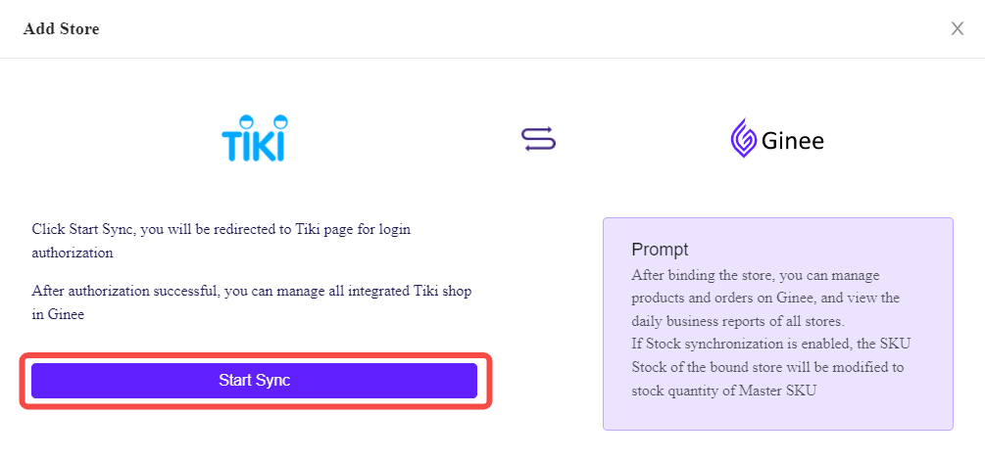The width and height of the screenshot is (985, 461).
Task: Click the left smiley face above Tiki
Action: point(246,121)
